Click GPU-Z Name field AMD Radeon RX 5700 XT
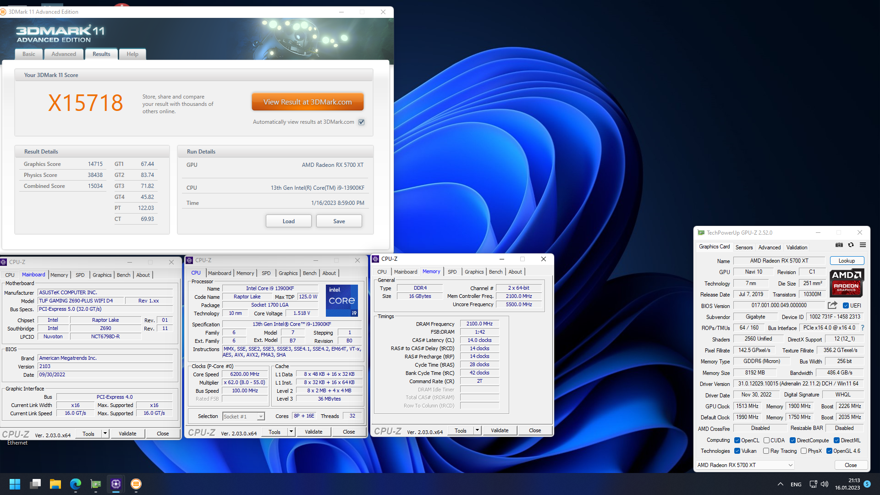 tap(779, 261)
